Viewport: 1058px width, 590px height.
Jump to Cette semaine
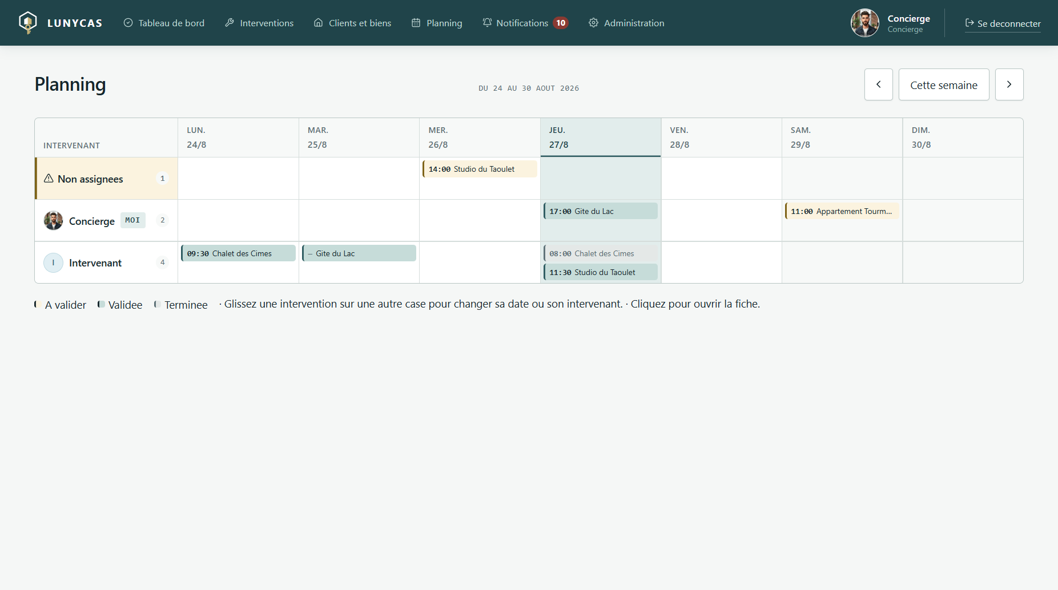tap(944, 84)
